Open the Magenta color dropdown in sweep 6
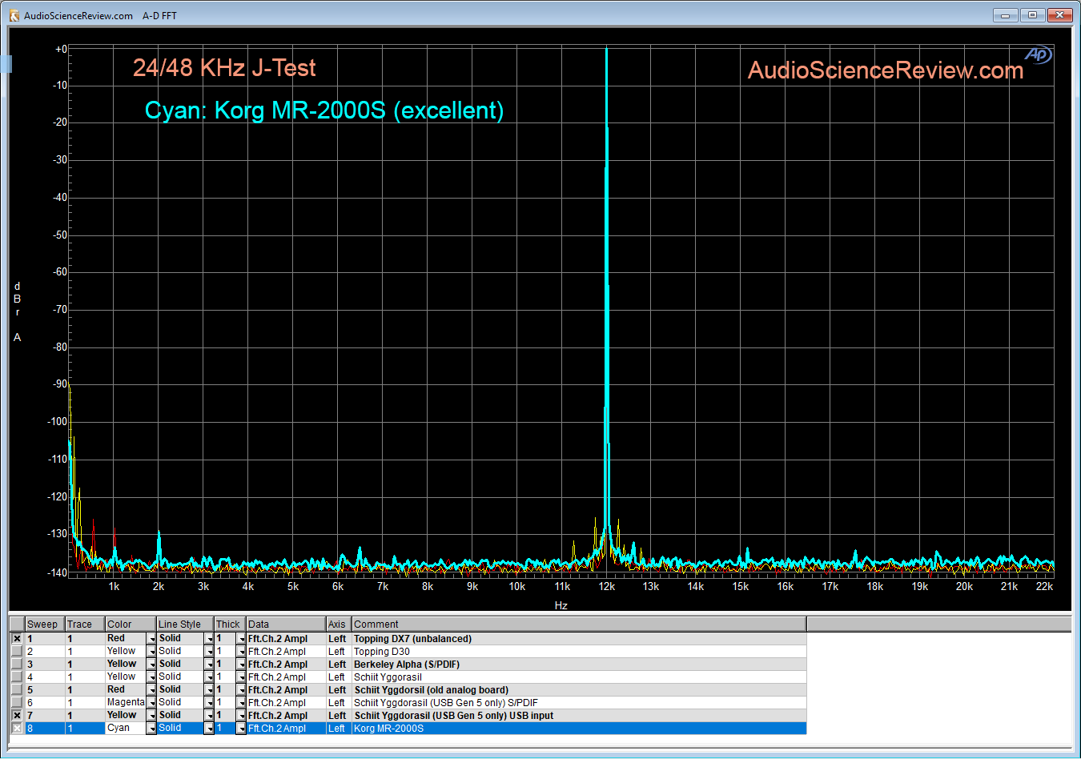Image resolution: width=1081 pixels, height=759 pixels. [x=151, y=703]
